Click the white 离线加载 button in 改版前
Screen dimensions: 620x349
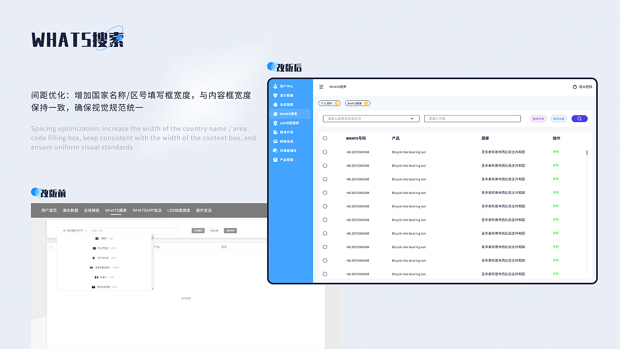click(214, 231)
